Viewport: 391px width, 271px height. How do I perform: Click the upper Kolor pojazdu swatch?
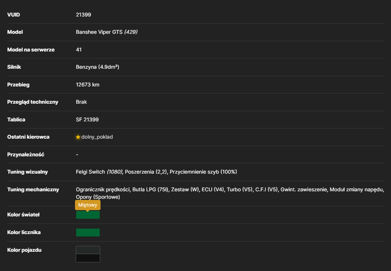pyautogui.click(x=88, y=250)
